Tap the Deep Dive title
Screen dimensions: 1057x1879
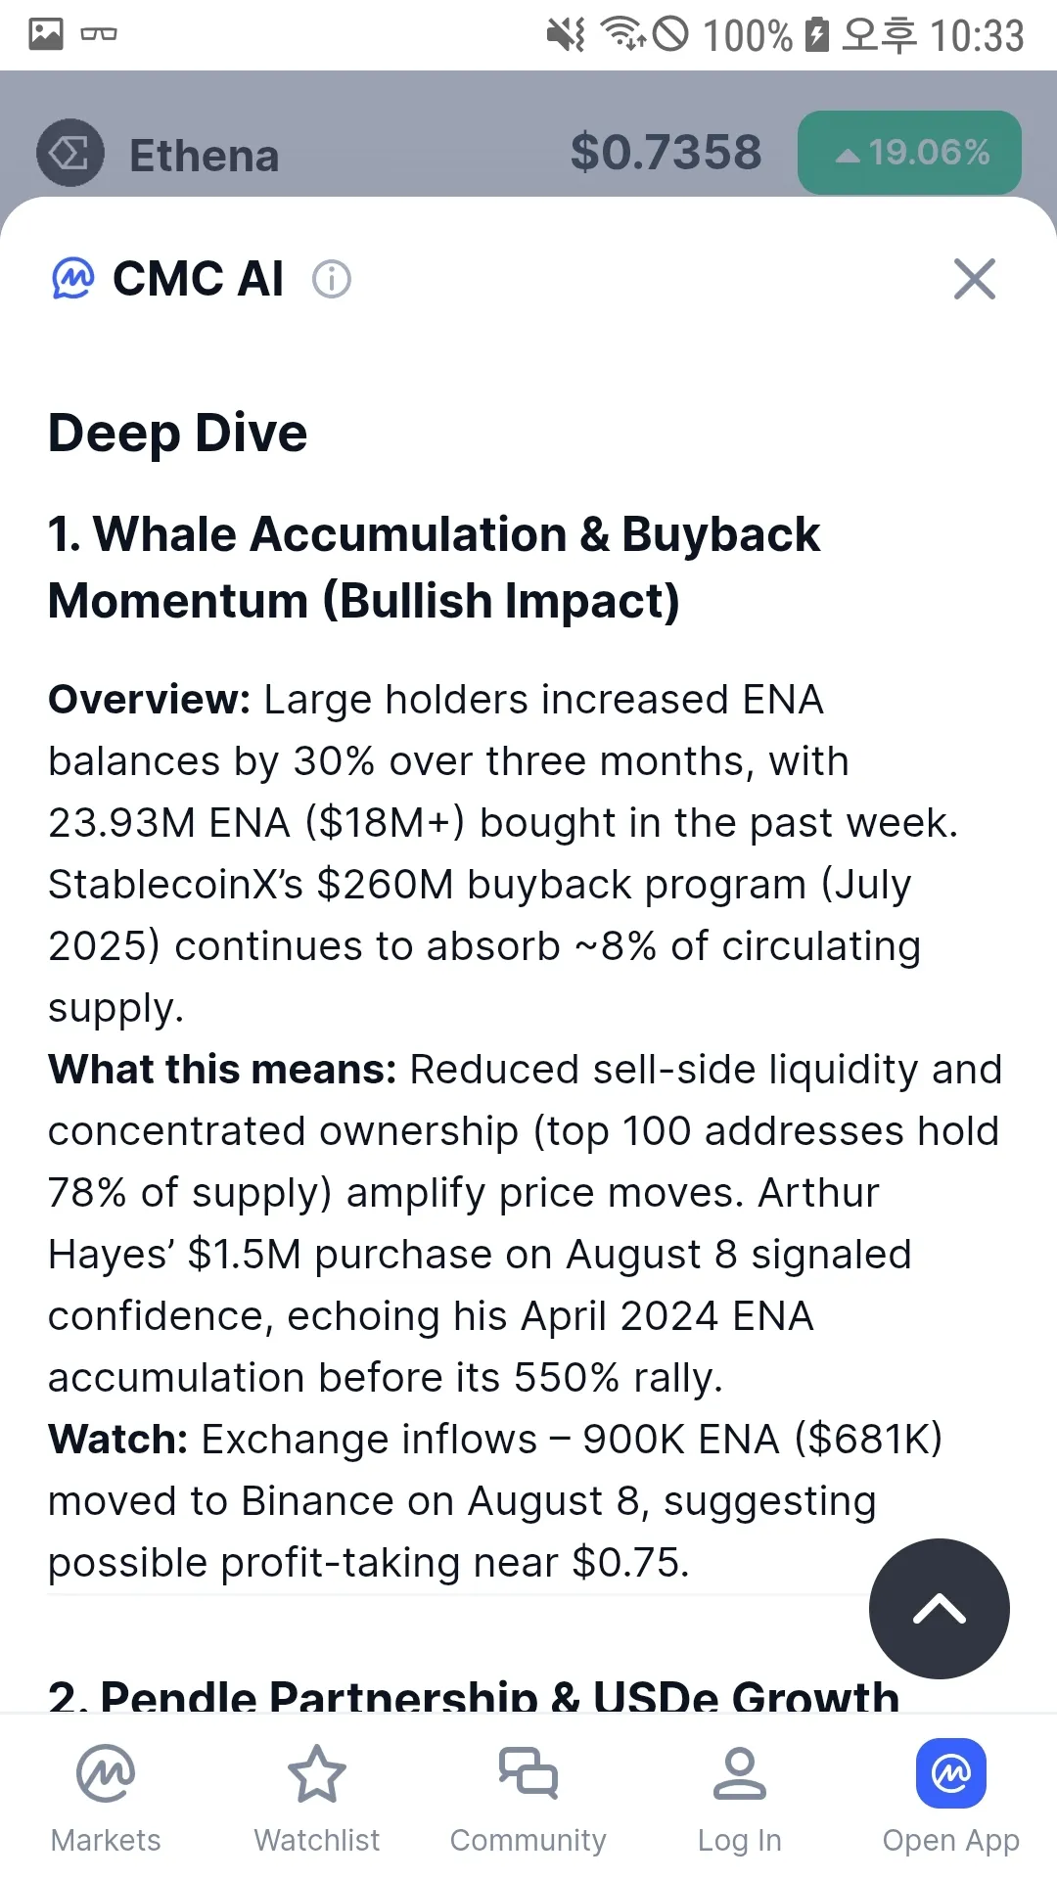pos(177,434)
